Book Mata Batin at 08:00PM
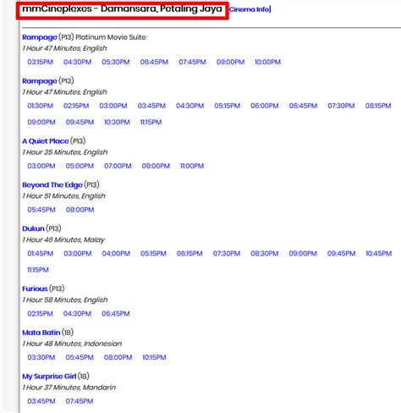 coord(118,357)
